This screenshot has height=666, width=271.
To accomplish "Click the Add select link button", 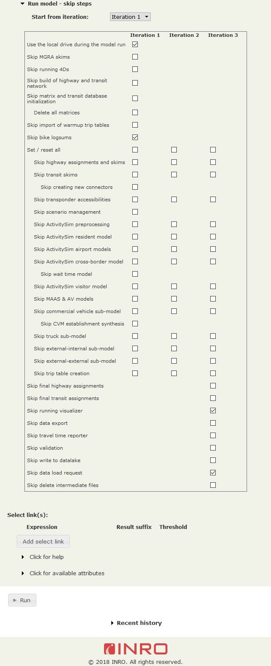I will pyautogui.click(x=43, y=541).
